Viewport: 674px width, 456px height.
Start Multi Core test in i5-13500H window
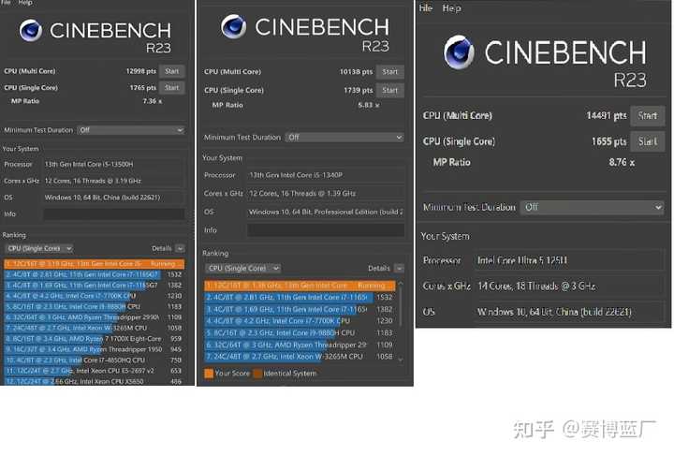tap(172, 71)
